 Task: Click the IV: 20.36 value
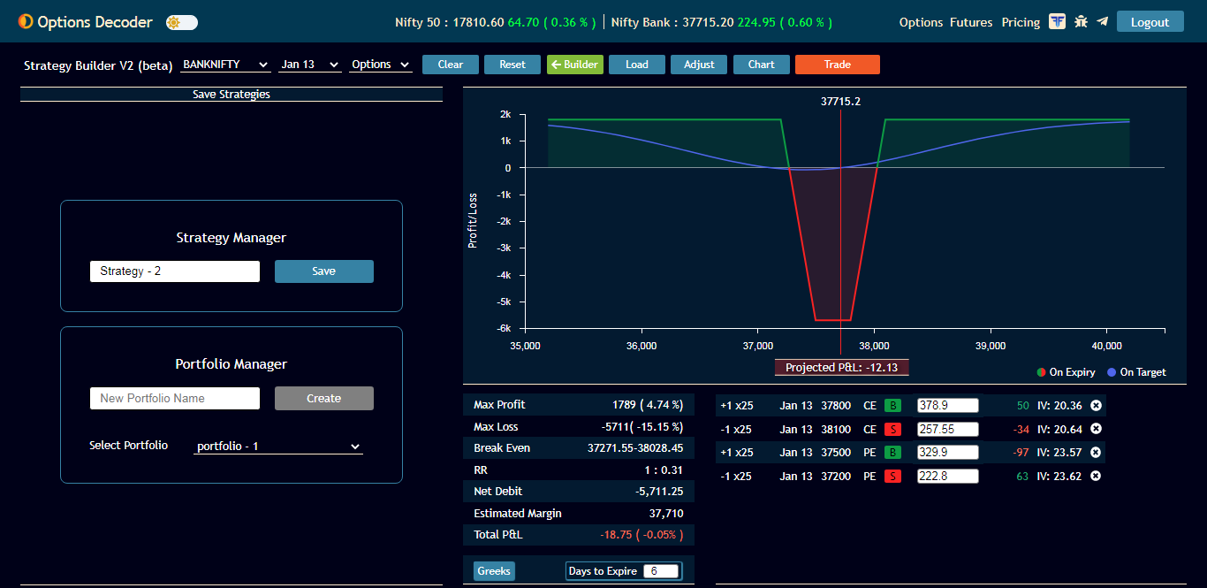tap(1059, 406)
